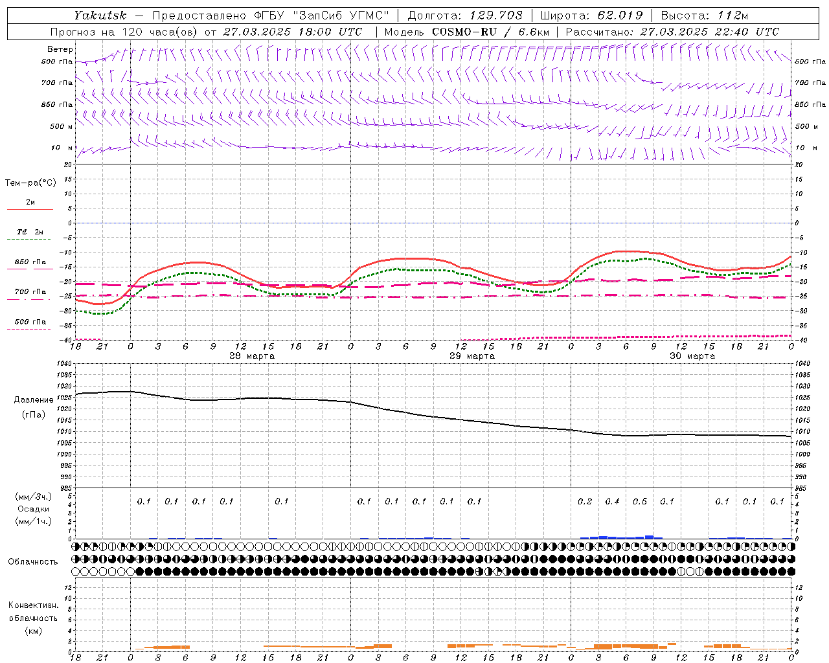Click the 700 гПа temperature legend entry
The height and width of the screenshot is (663, 829).
(30, 292)
